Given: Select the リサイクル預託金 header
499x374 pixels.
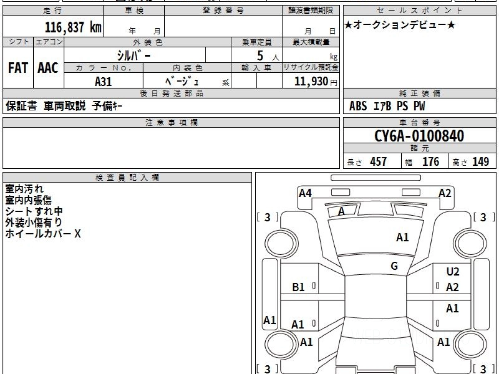Looking at the screenshot, I should (311, 68).
